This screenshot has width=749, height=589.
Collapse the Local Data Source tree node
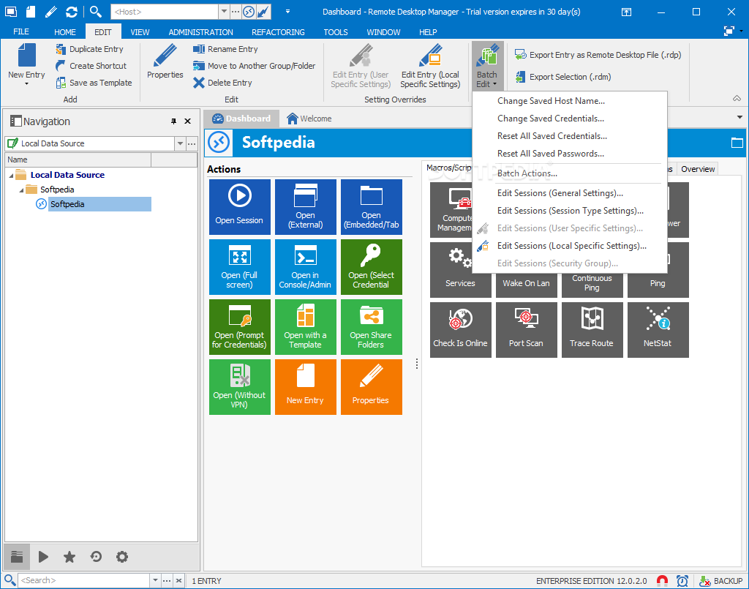(12, 176)
